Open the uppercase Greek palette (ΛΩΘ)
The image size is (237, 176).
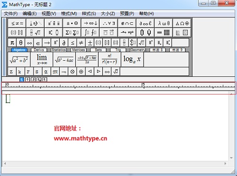pos(182,23)
